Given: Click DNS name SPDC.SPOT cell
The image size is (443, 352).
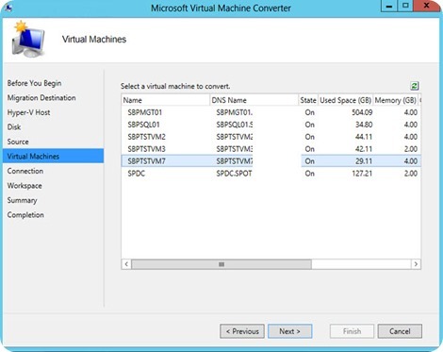Looking at the screenshot, I should coord(234,174).
